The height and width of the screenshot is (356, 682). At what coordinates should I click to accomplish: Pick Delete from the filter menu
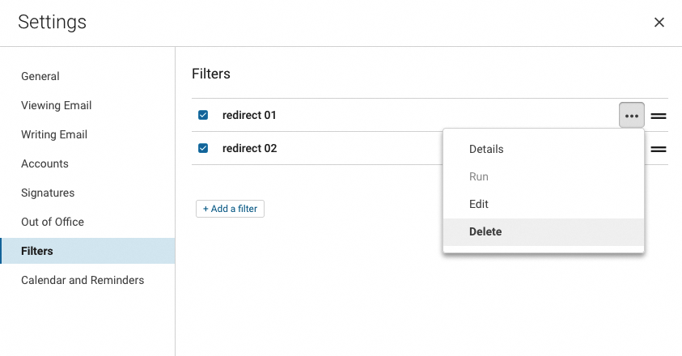point(485,232)
